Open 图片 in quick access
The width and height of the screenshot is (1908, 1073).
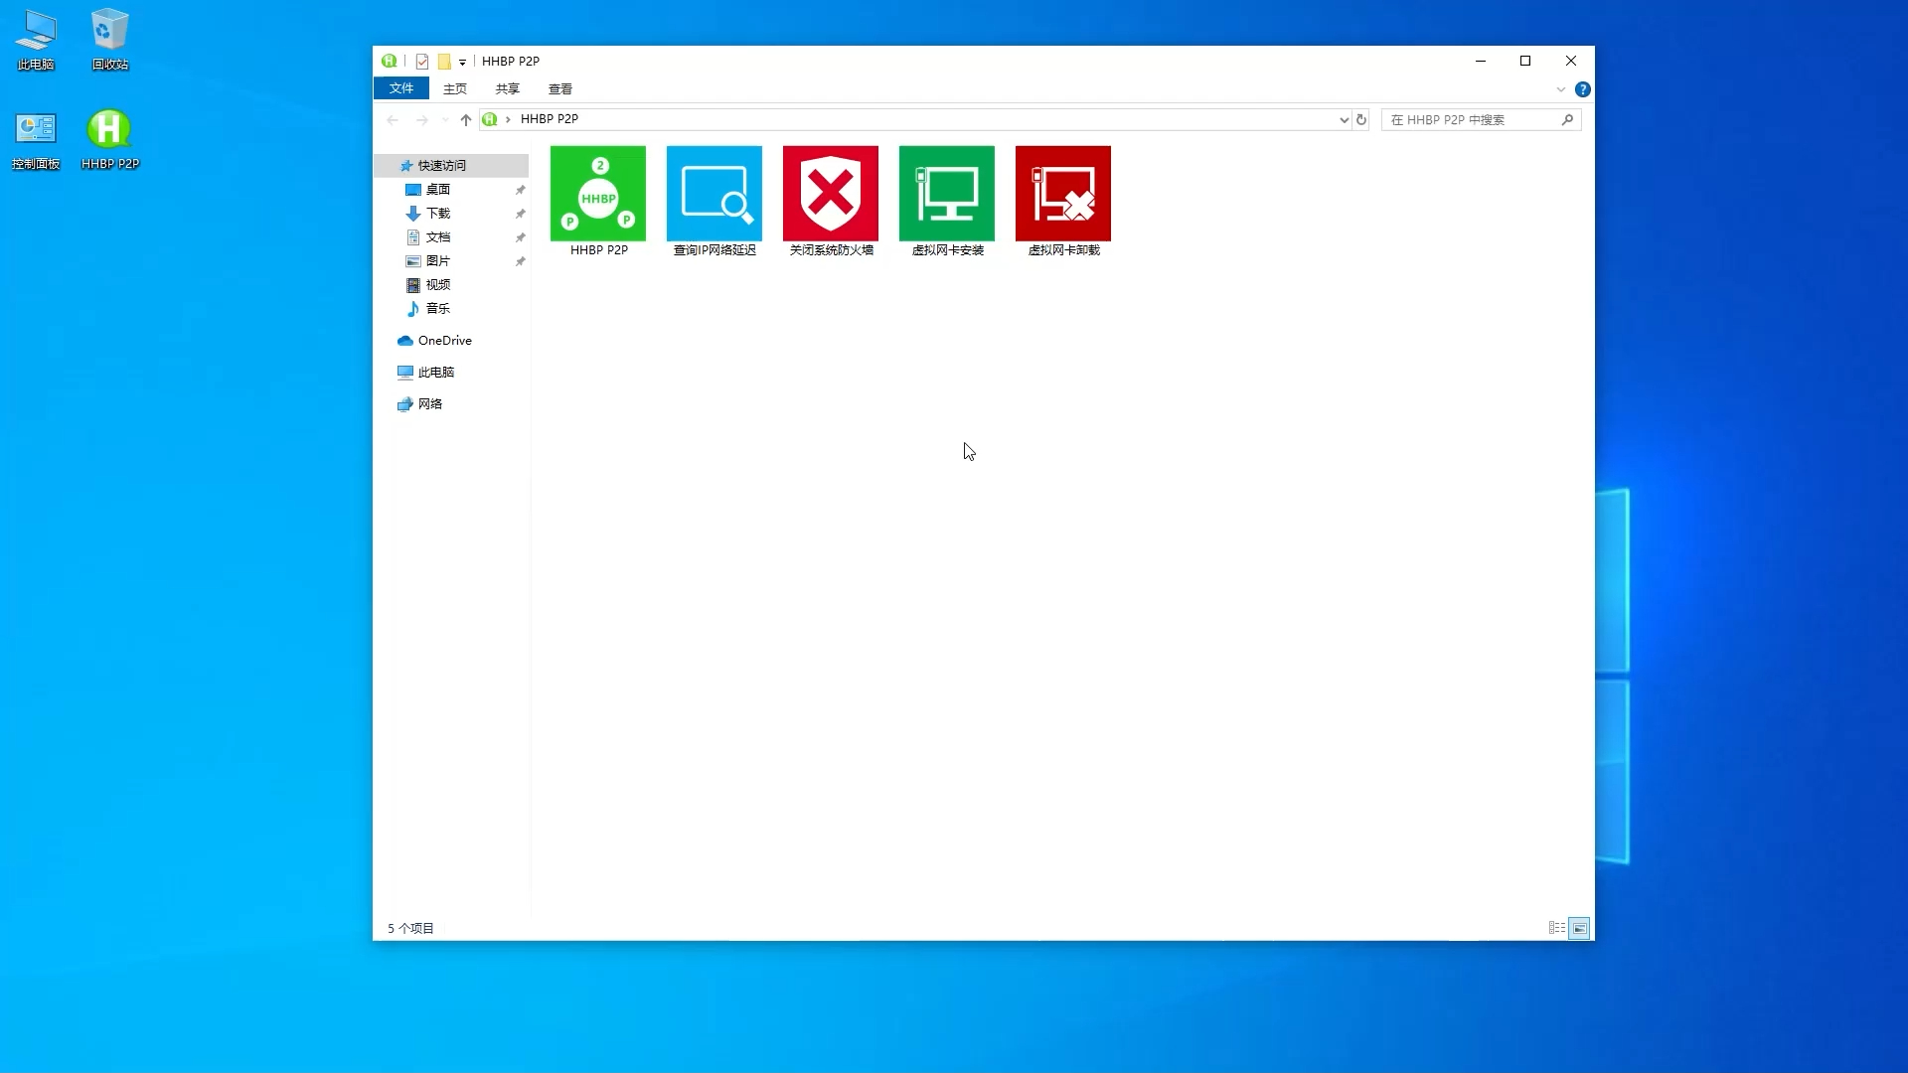(x=438, y=261)
